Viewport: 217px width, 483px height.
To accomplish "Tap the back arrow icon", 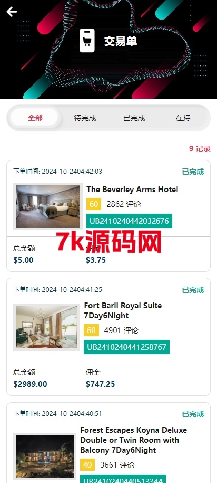I will [x=12, y=12].
